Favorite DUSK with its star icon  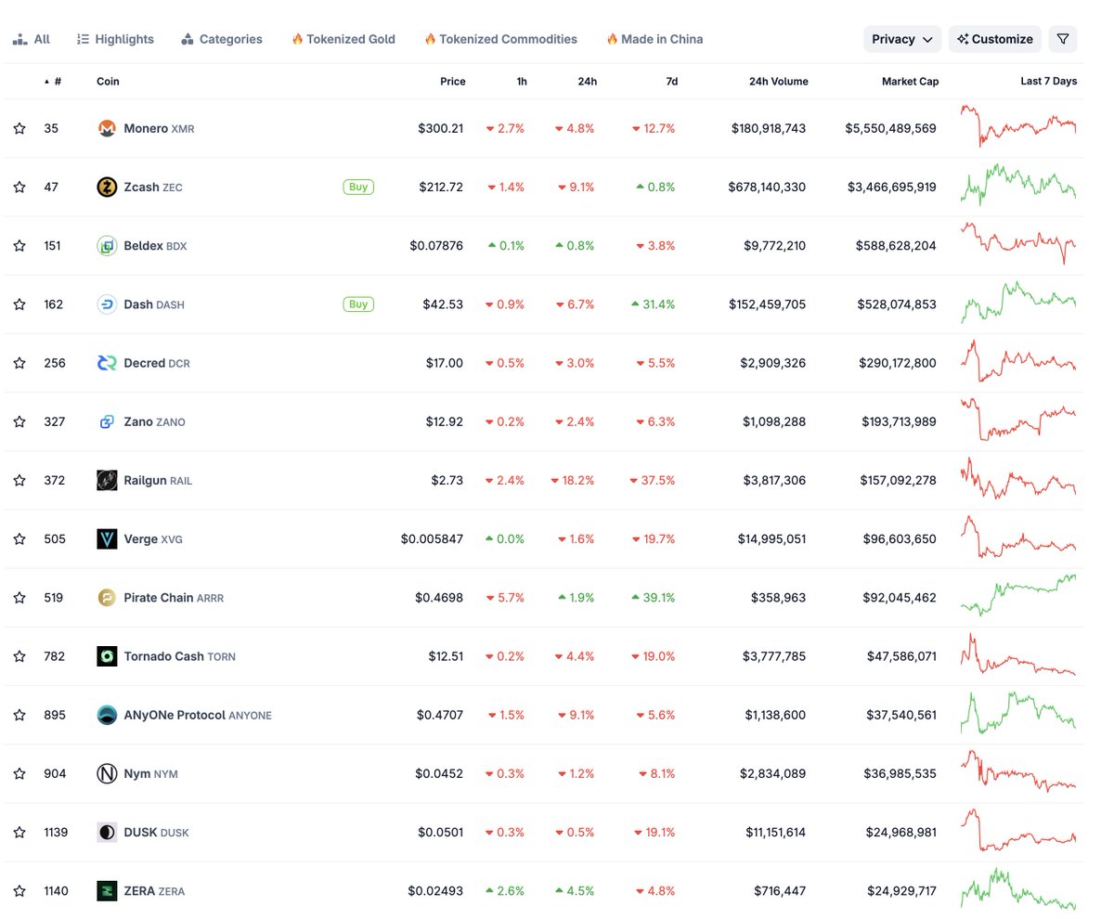(x=19, y=832)
